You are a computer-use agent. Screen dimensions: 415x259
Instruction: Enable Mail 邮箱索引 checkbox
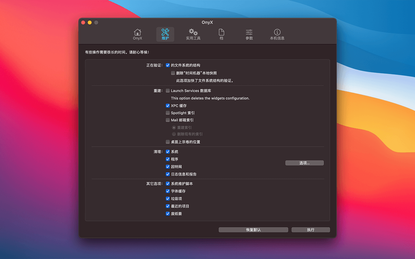click(168, 120)
